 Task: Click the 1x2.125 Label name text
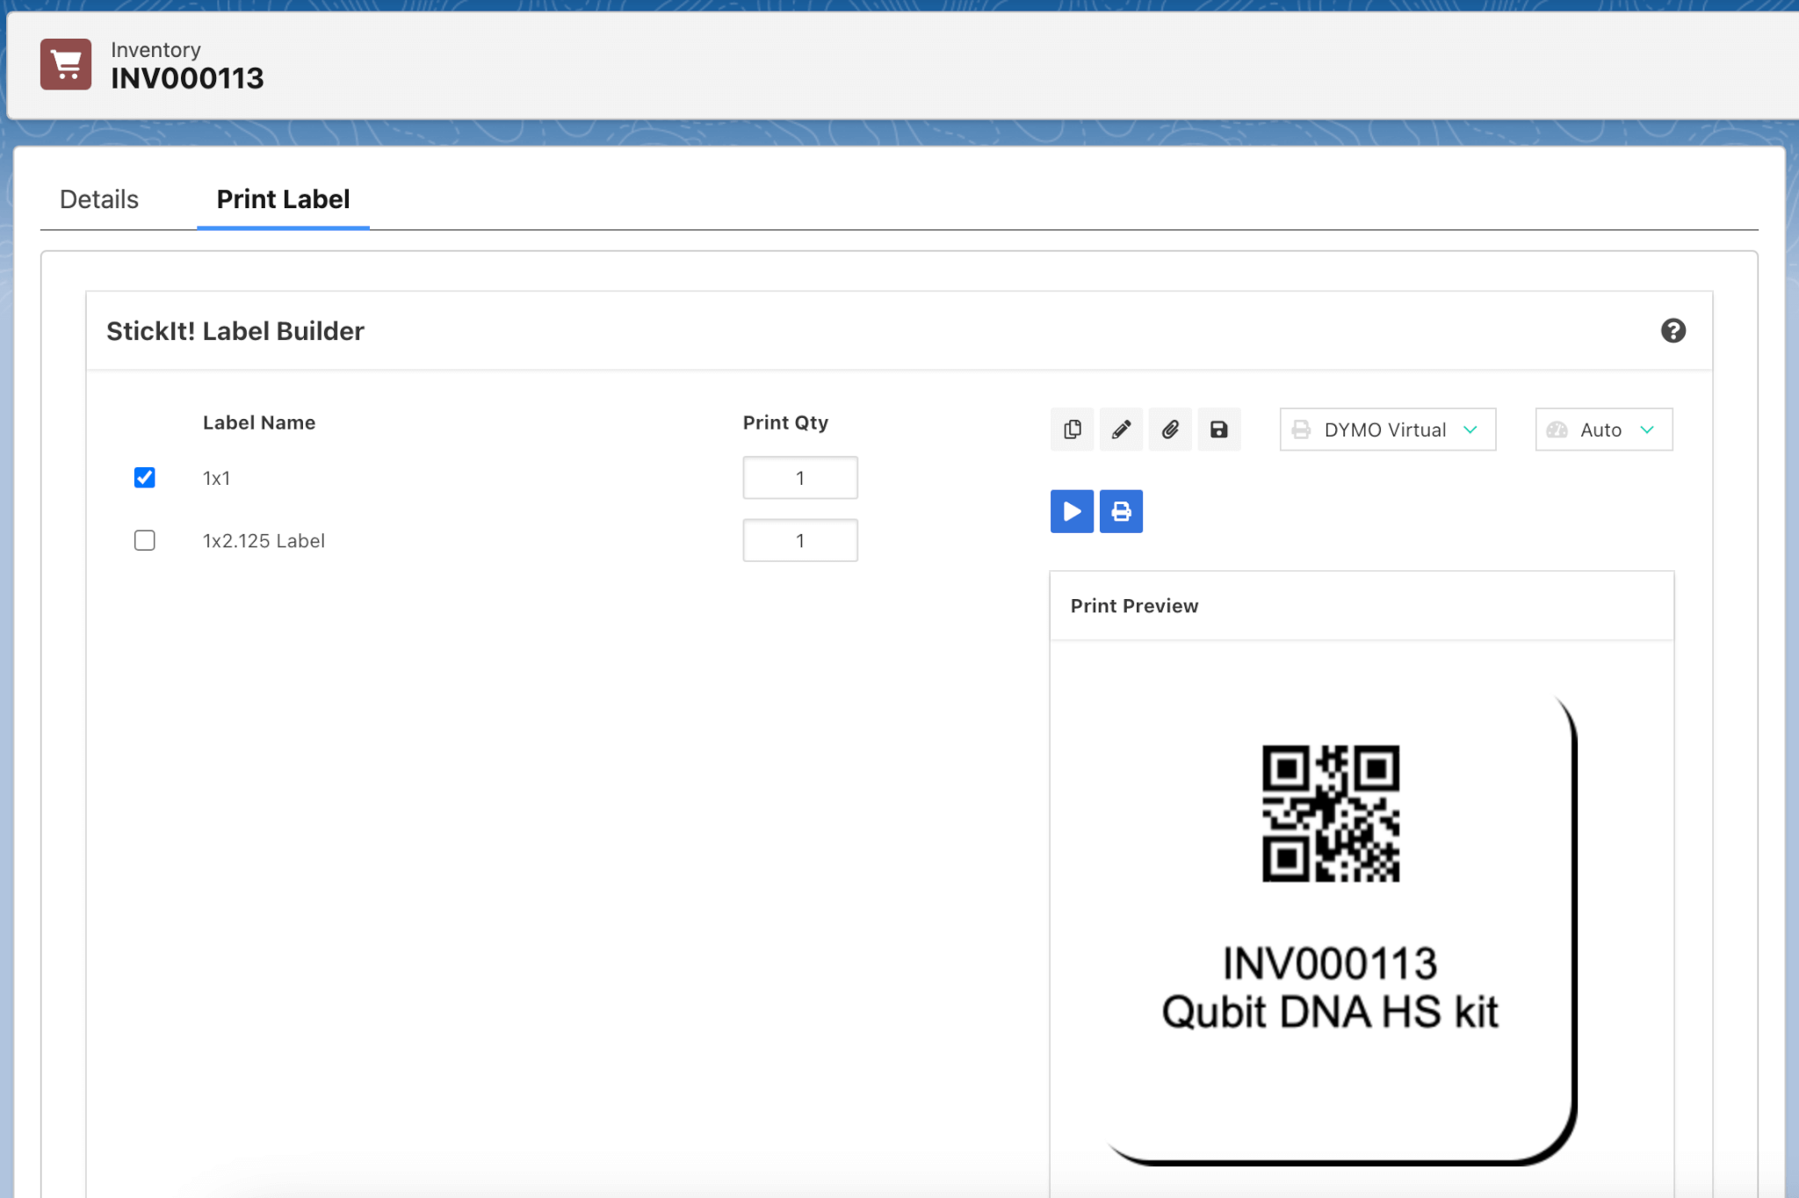(x=264, y=541)
